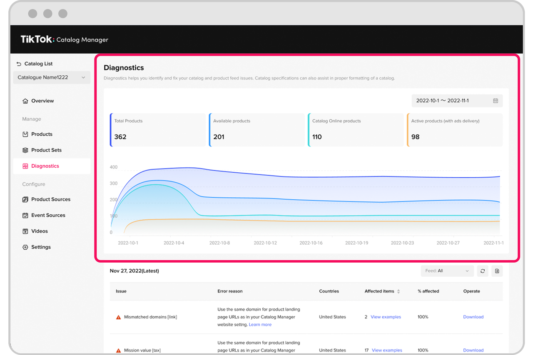Click the Products icon in sidebar
Screen dimensions: 533x355
click(25, 134)
